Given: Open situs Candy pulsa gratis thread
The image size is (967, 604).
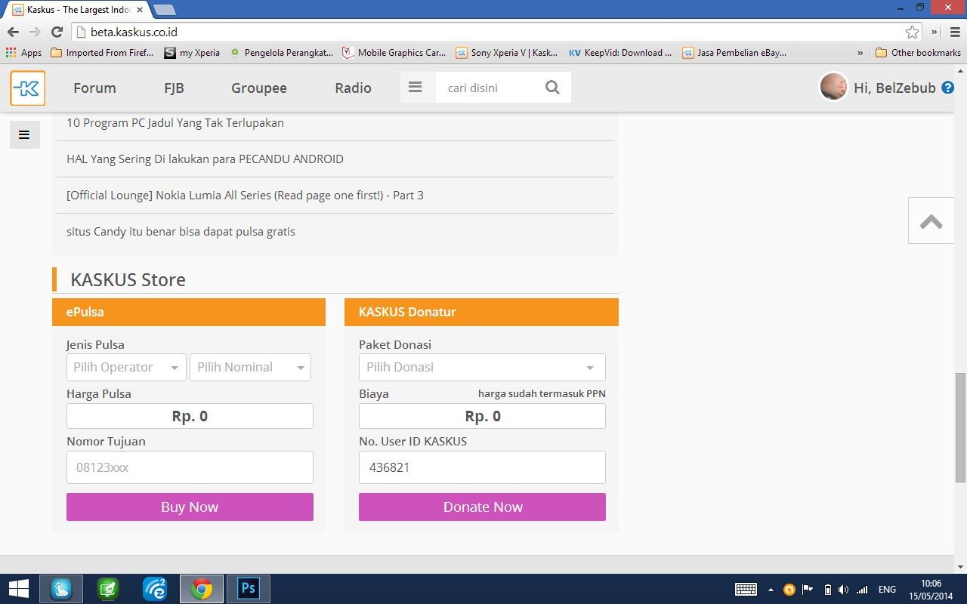Looking at the screenshot, I should pyautogui.click(x=181, y=231).
